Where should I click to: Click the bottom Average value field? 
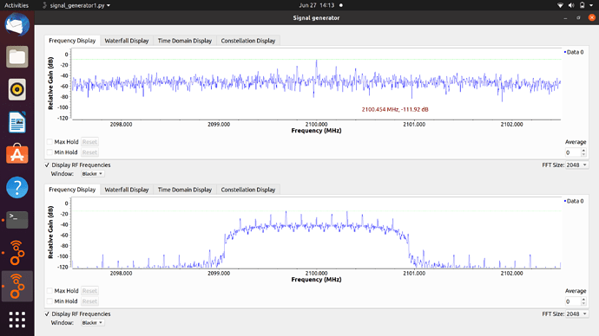click(x=573, y=301)
